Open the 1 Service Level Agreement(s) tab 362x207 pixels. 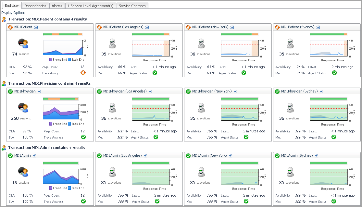tap(91, 6)
